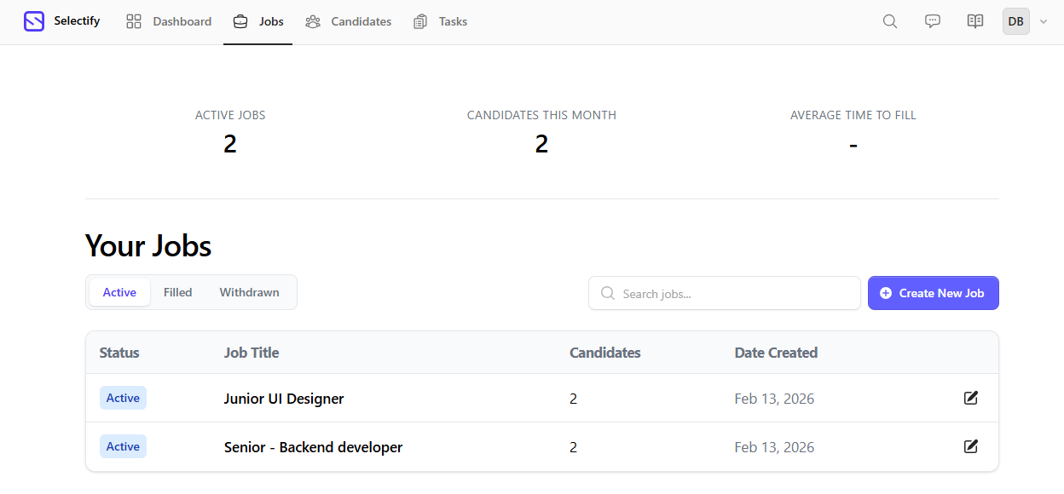Screen dimensions: 1064x494
Task: Go to the Dashboard page
Action: [169, 21]
